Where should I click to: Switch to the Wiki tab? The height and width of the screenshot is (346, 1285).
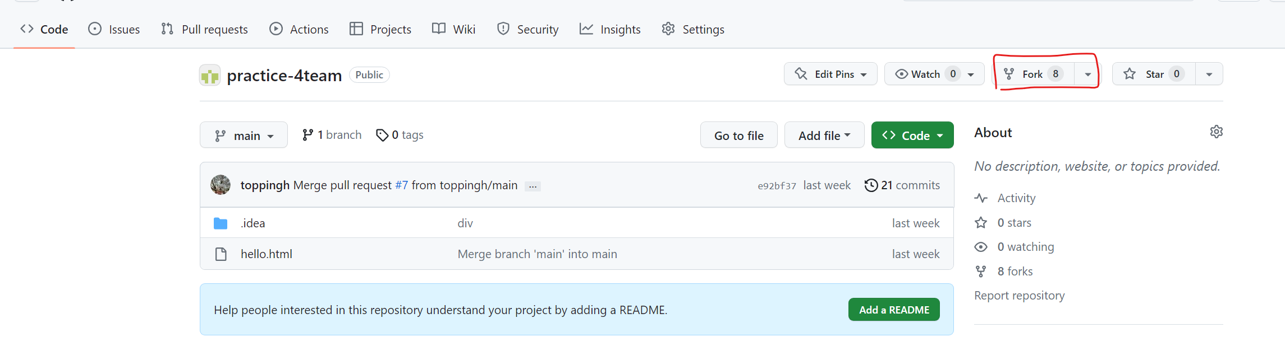pos(453,29)
